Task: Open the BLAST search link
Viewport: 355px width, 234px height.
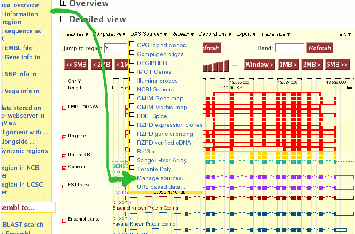Action: click(23, 225)
